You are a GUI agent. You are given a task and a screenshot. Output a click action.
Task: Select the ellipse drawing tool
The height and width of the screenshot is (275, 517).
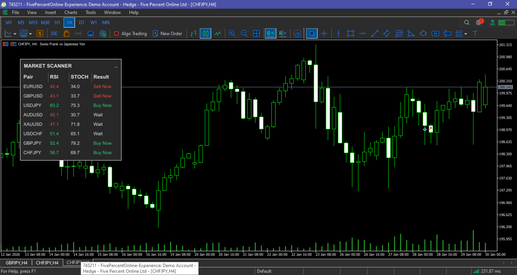(423, 34)
